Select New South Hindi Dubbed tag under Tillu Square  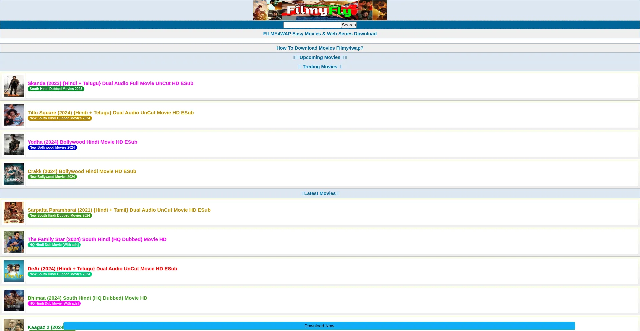(60, 118)
